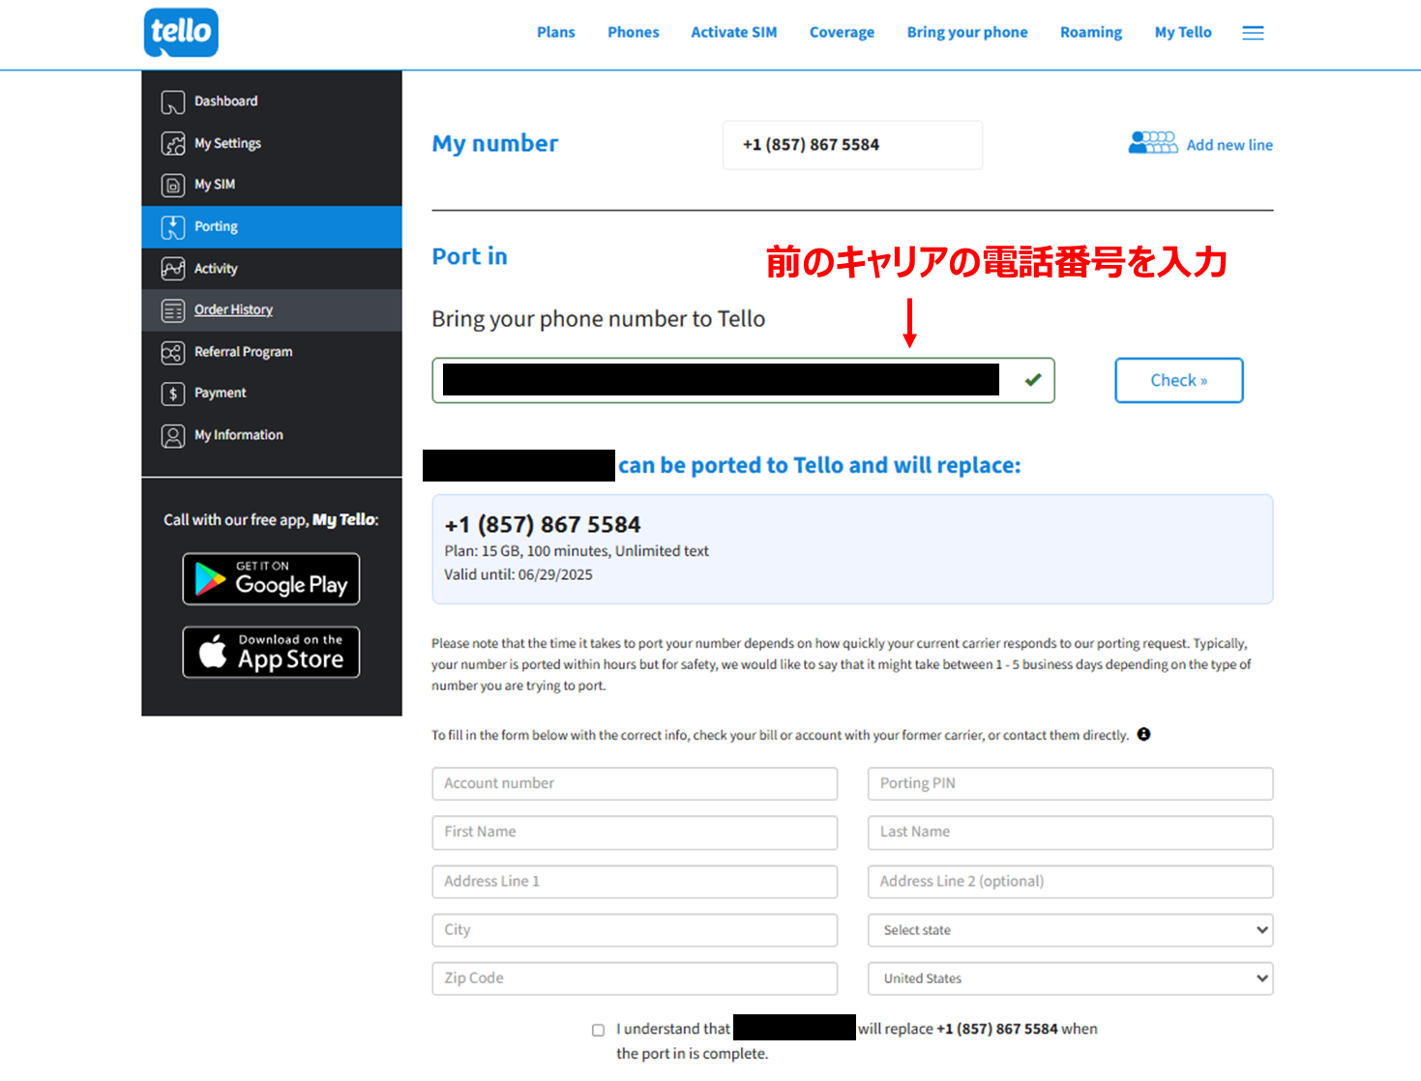
Task: Open the hamburger menu icon
Action: 1253,33
